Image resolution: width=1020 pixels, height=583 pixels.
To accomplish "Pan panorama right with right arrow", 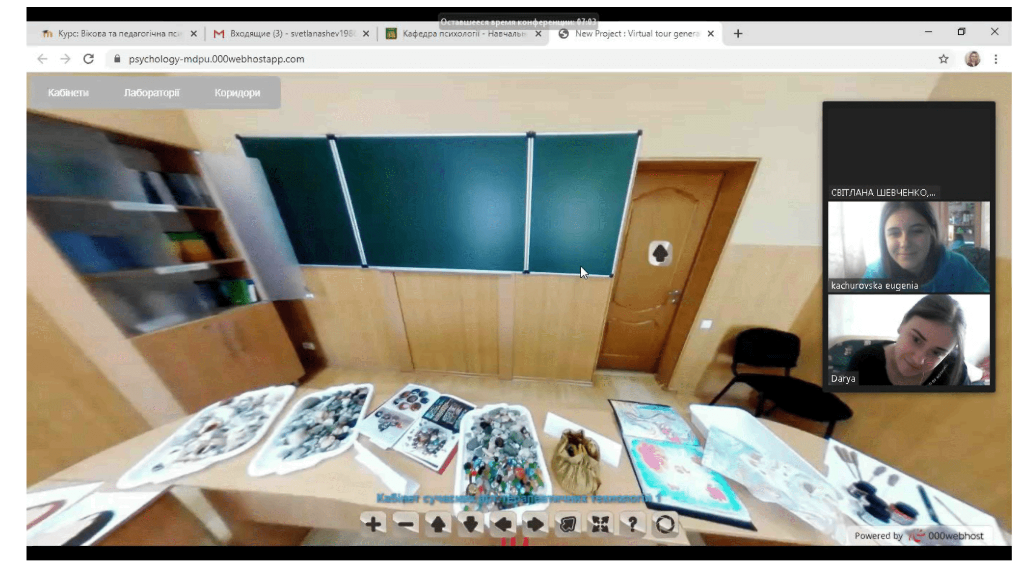I will click(535, 524).
